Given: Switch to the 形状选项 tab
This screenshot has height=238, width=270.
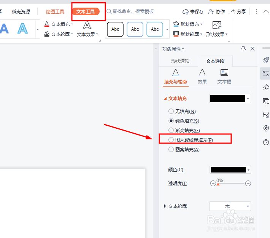Looking at the screenshot, I should (x=180, y=61).
